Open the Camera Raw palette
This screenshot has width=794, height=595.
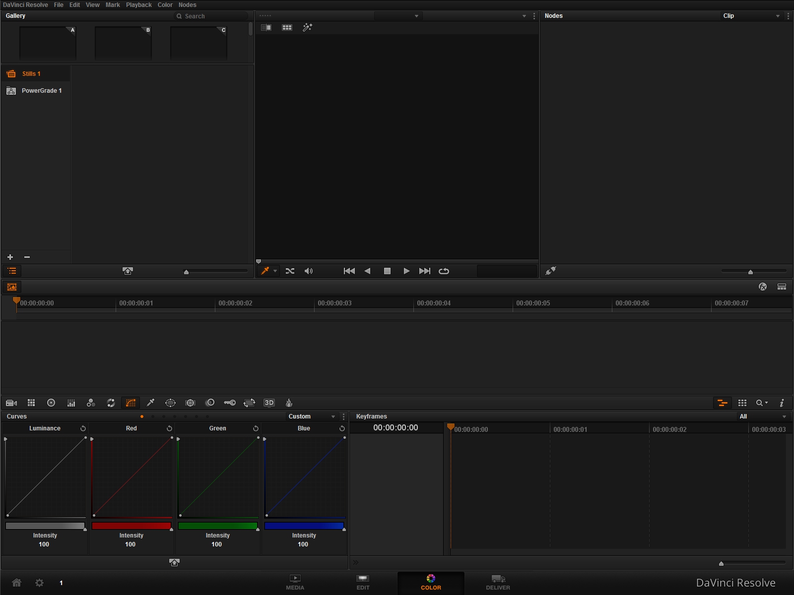tap(11, 403)
